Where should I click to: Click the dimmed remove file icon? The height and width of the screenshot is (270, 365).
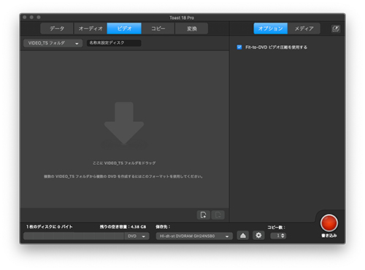(218, 215)
